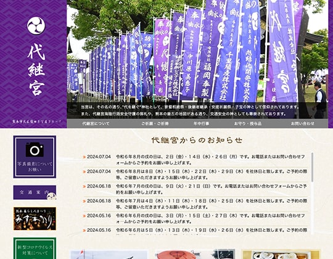Image resolution: width=333 pixels, height=259 pixels.
Task: Click arrow beside first 2024.06.18 notice
Action: pyautogui.click(x=84, y=186)
